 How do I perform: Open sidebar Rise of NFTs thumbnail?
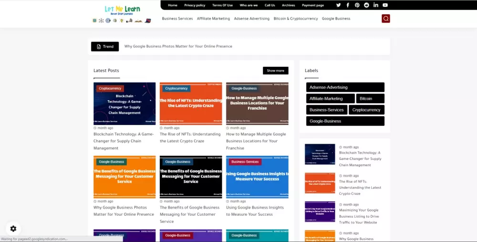coord(320,183)
